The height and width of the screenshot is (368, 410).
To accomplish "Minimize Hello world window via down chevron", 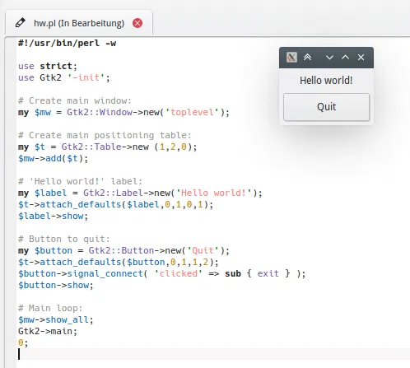I will (329, 58).
